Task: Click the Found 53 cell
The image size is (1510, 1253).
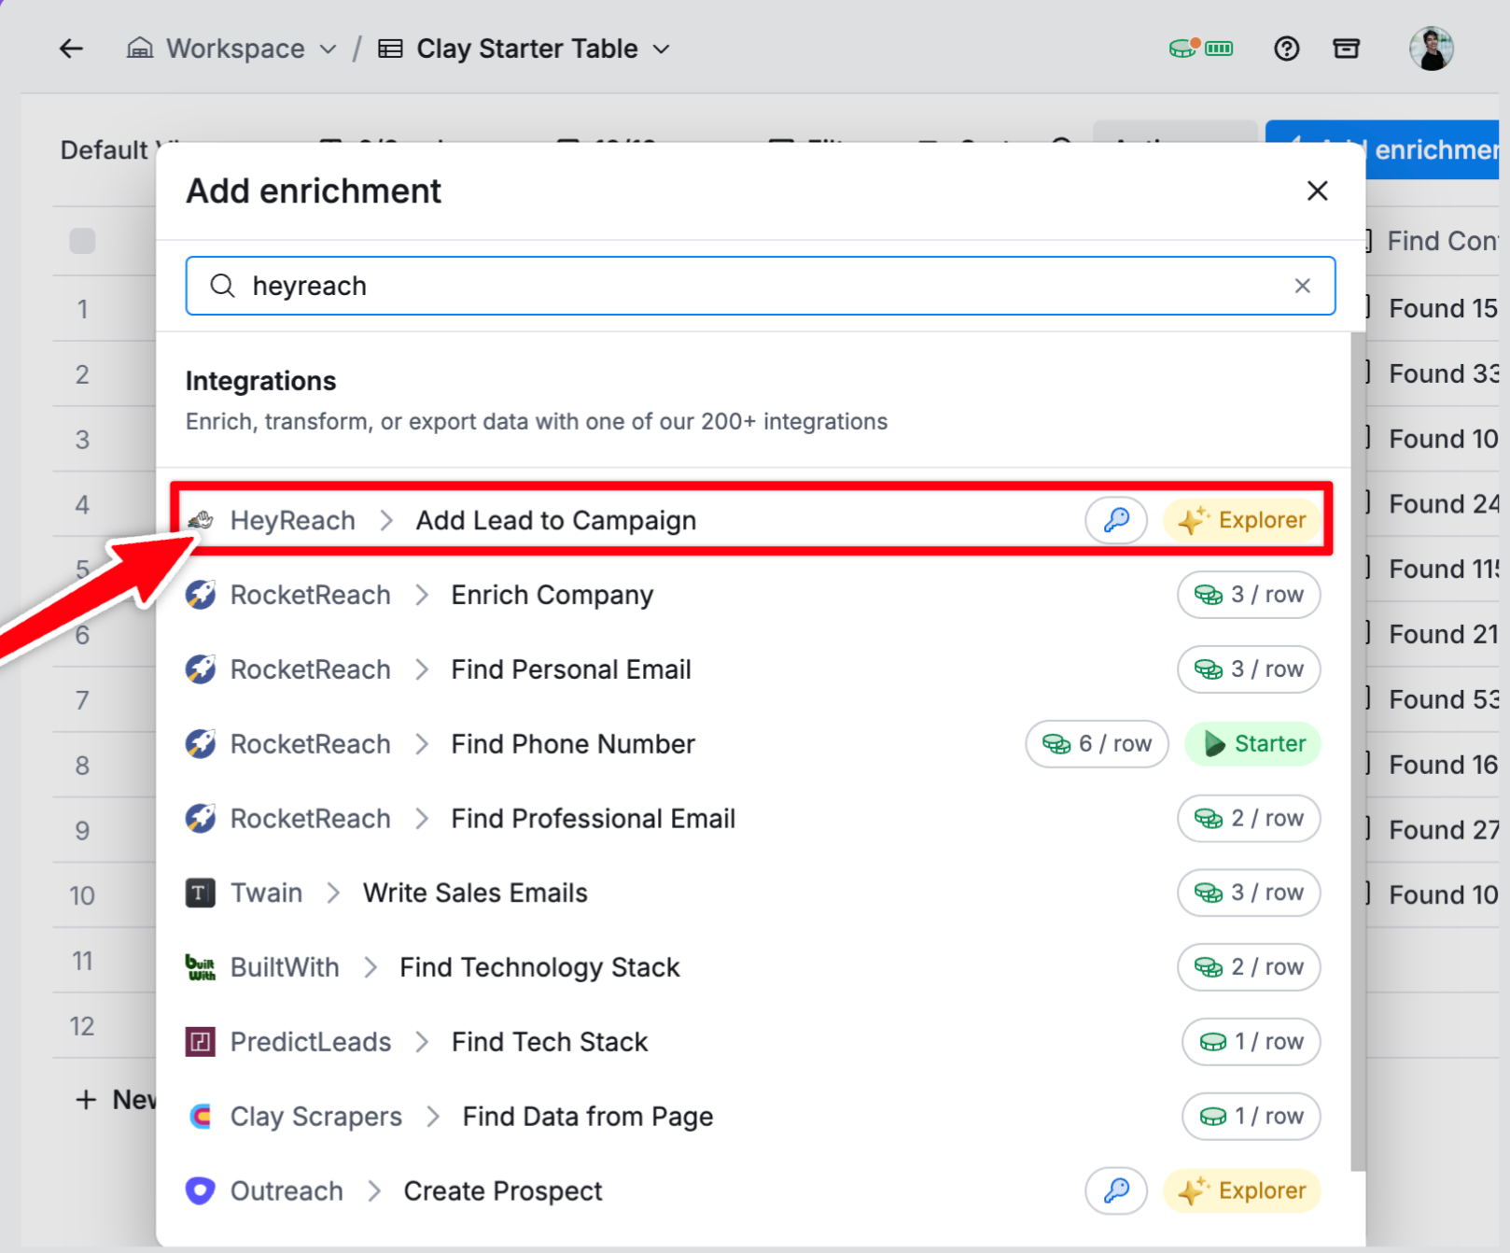Action: (x=1433, y=699)
